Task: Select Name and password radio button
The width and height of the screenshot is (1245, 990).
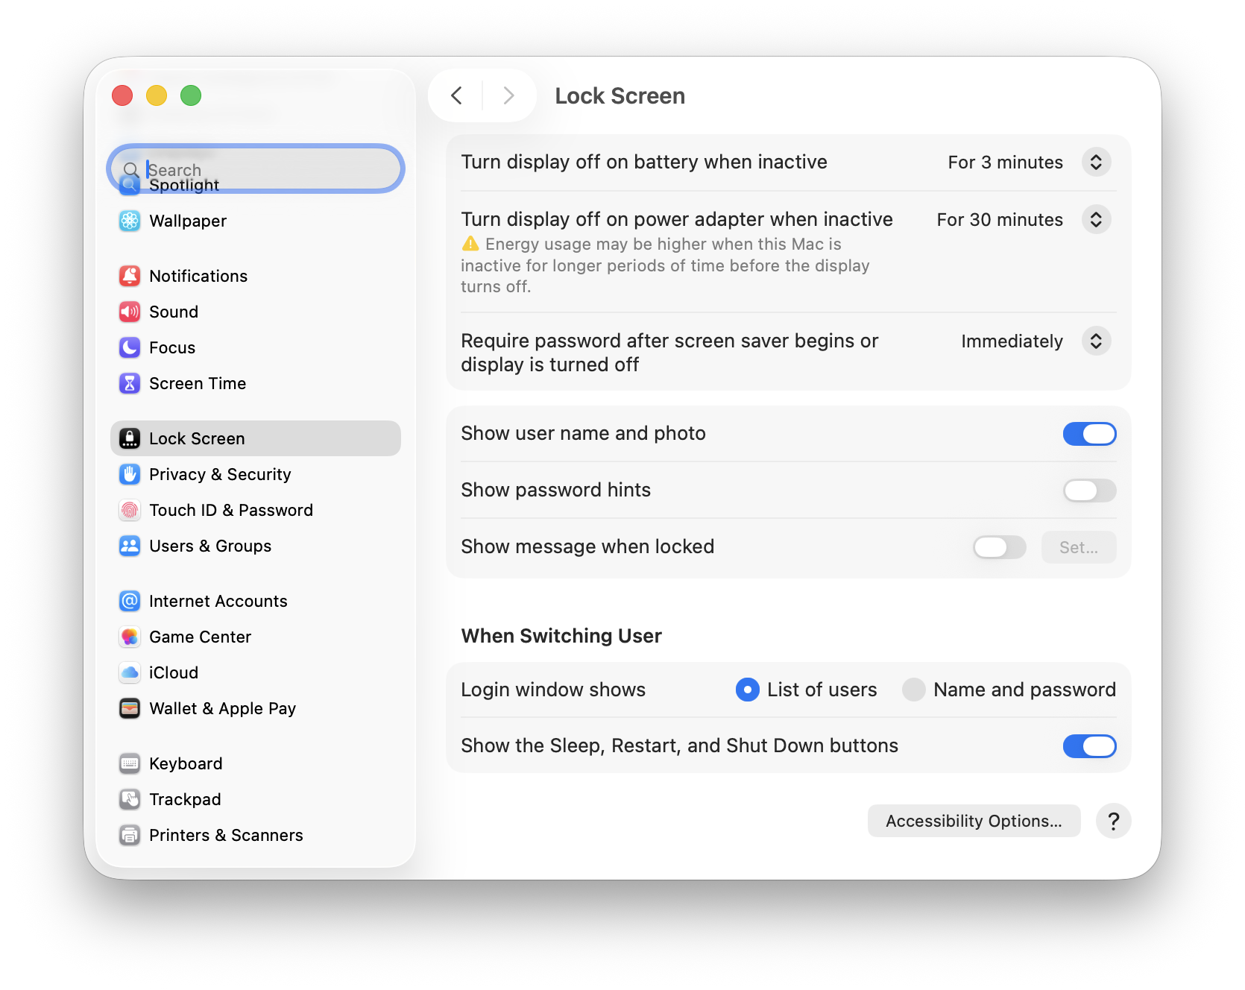Action: (x=914, y=690)
